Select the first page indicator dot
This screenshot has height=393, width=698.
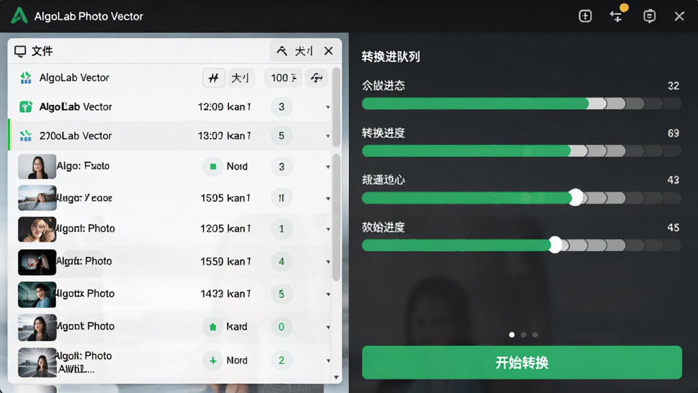511,334
